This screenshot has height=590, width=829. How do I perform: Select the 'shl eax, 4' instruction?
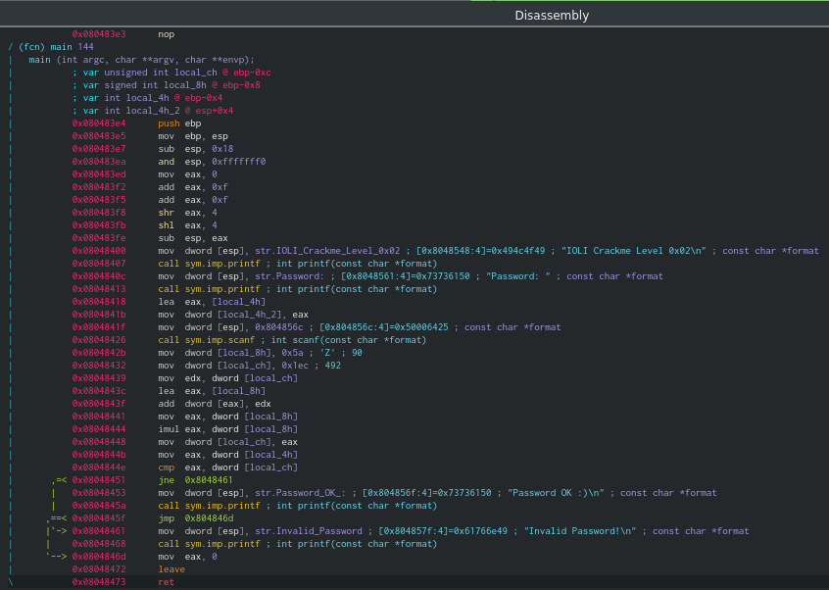coord(188,225)
